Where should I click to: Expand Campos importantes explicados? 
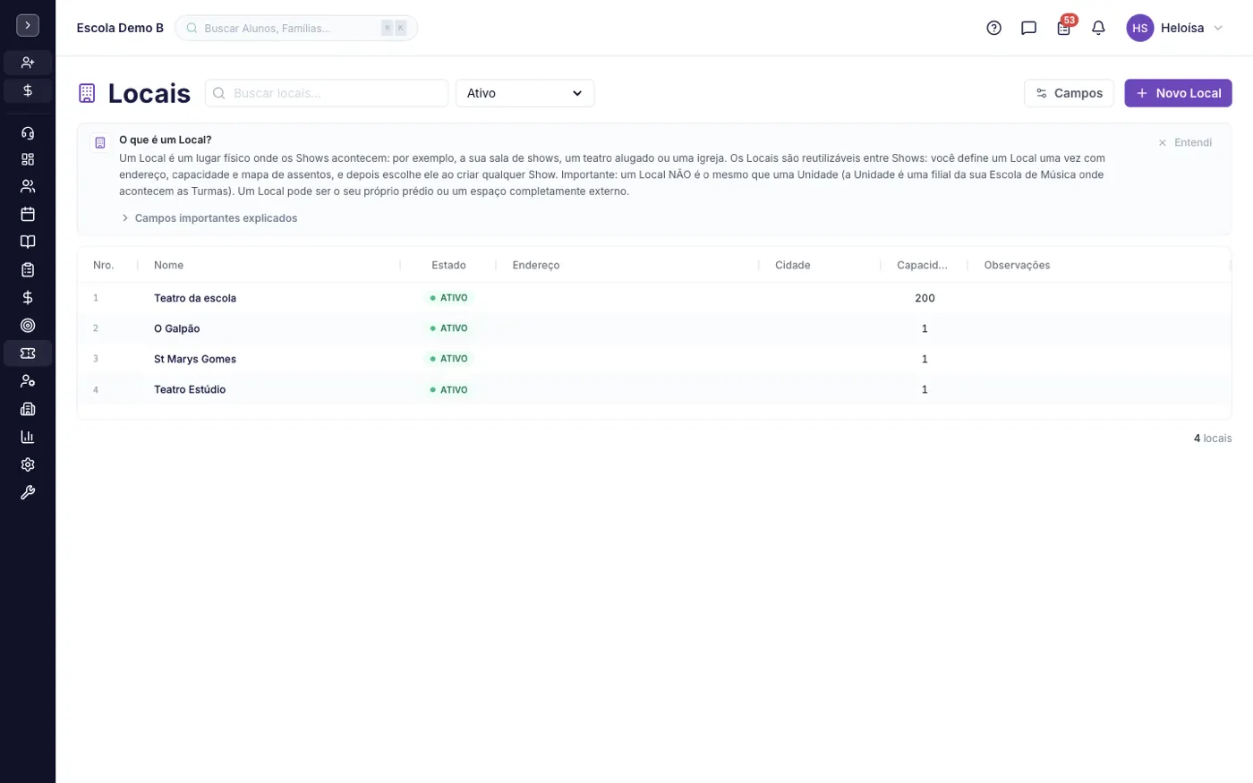tap(209, 218)
